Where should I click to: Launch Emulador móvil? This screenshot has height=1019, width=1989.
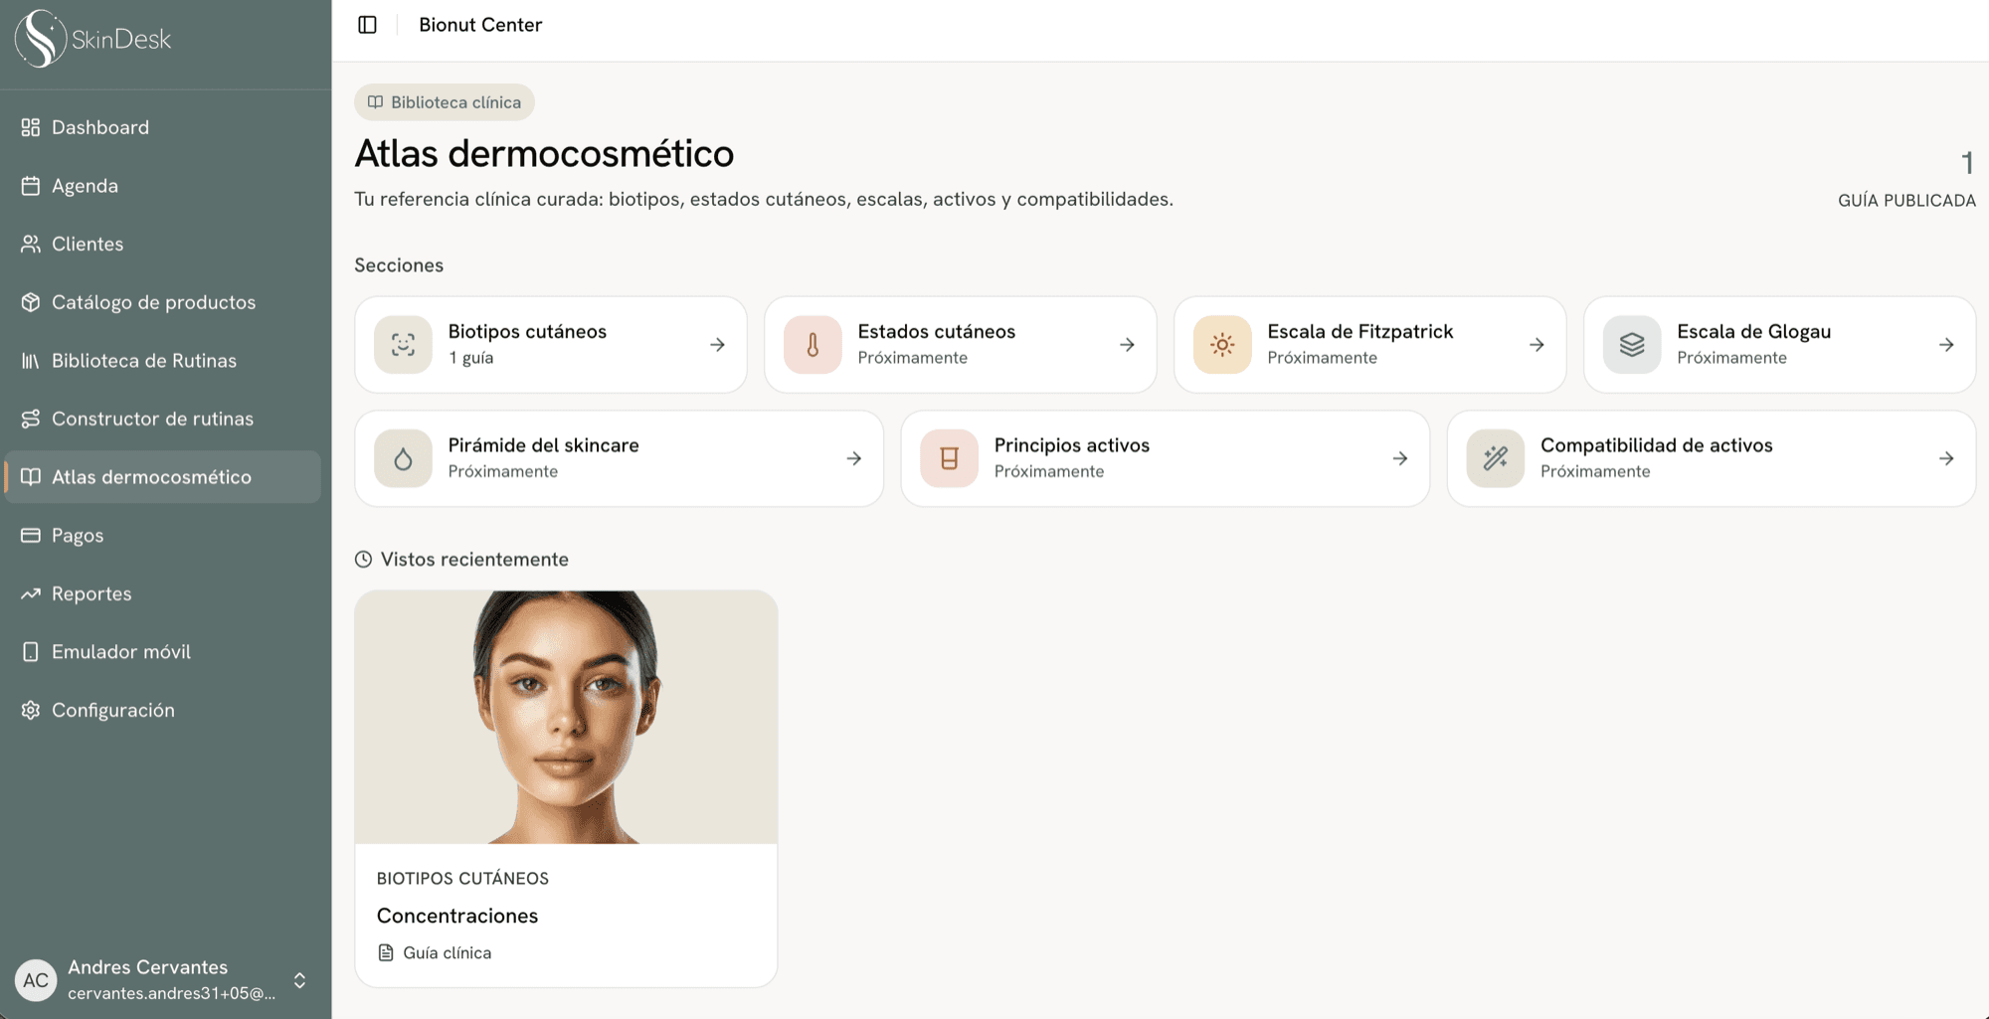coord(163,652)
